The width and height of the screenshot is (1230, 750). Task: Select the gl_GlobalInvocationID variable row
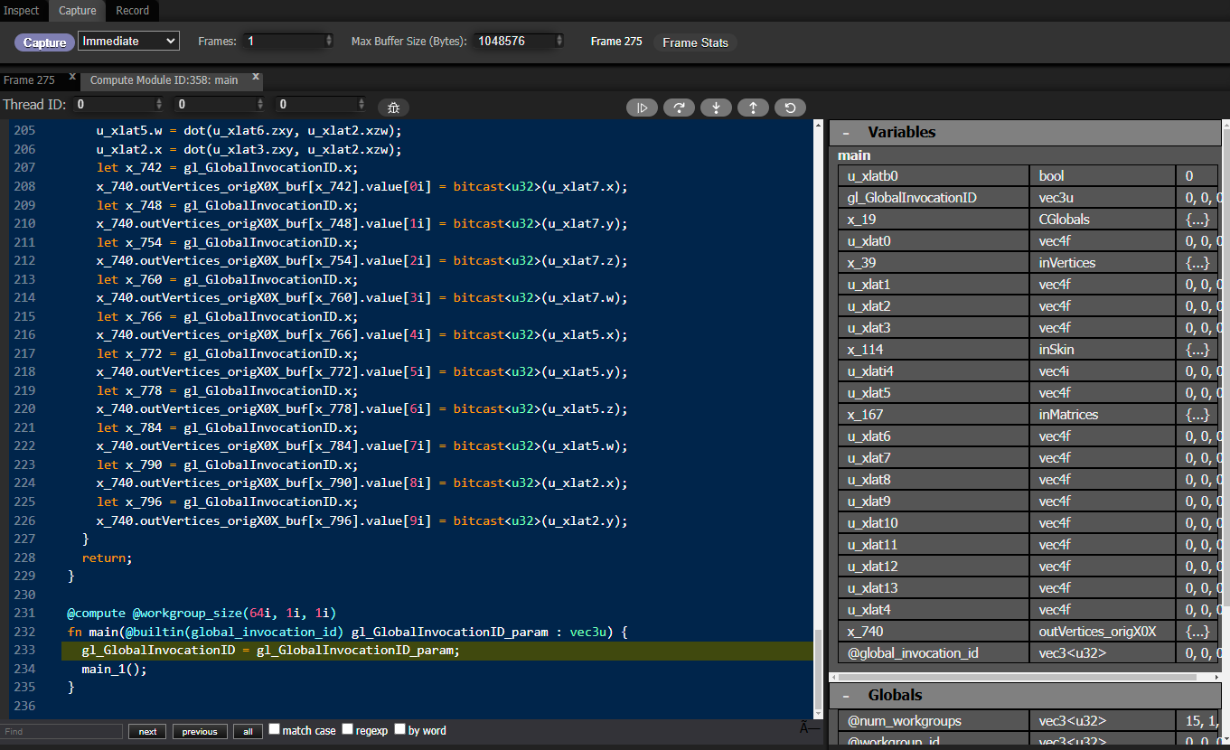[1029, 198]
